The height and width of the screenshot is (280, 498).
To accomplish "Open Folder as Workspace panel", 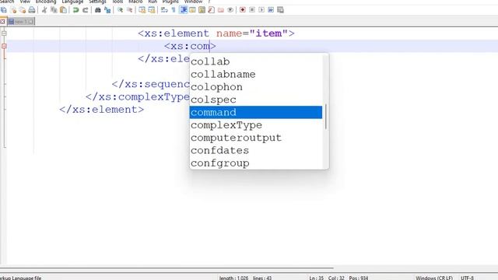I will pyautogui.click(x=221, y=10).
